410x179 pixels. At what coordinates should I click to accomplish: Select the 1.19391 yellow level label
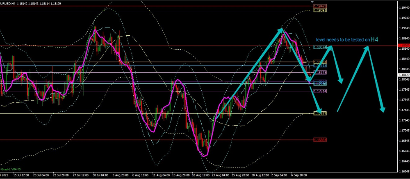(x=320, y=10)
